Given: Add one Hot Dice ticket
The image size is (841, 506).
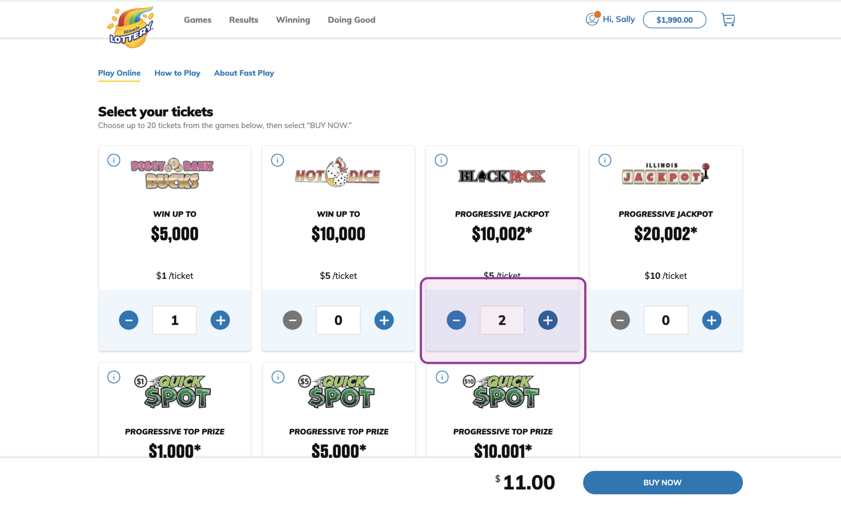Looking at the screenshot, I should [384, 320].
